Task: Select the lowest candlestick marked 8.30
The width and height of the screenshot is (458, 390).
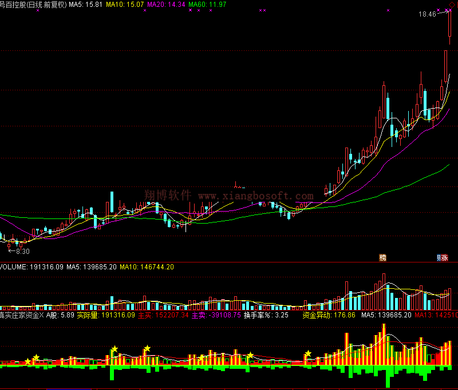Action: (x=9, y=245)
